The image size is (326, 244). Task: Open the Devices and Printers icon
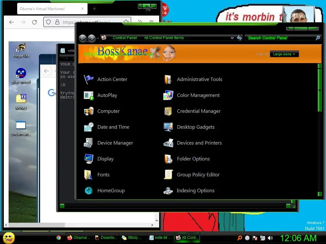168,143
